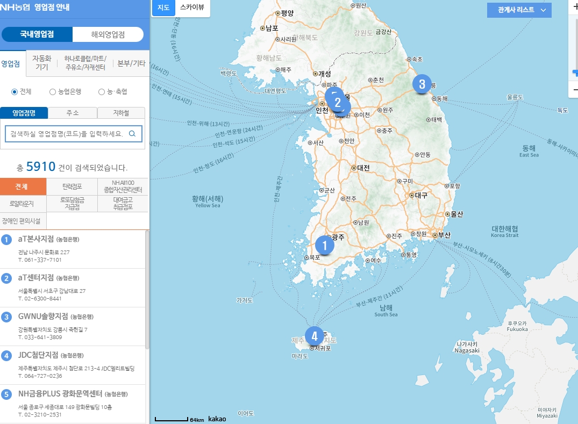The image size is (578, 424).
Task: Select the 전체 radio button
Action: pyautogui.click(x=15, y=92)
